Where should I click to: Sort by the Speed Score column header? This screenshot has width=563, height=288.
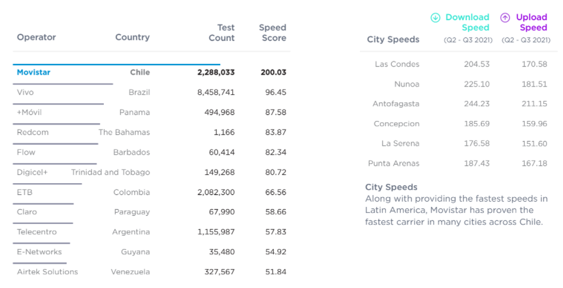pos(273,33)
